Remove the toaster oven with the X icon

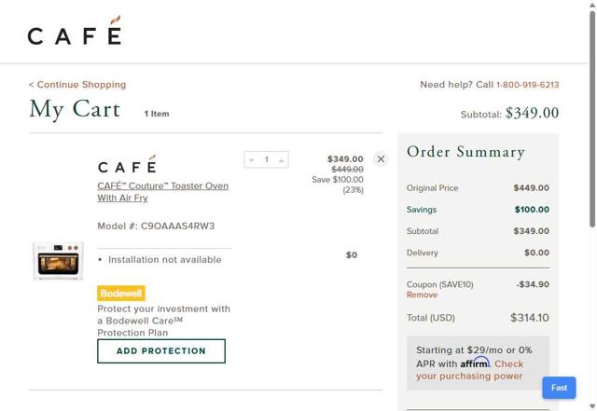[381, 159]
